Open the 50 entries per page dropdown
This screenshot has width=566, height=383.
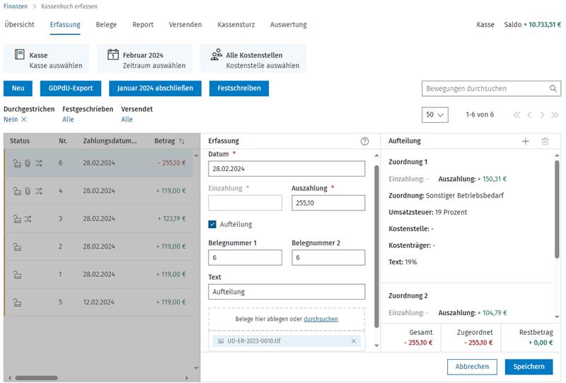434,115
